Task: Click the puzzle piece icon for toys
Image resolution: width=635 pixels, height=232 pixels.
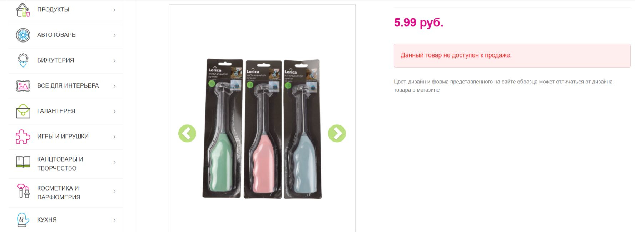Action: 23,137
